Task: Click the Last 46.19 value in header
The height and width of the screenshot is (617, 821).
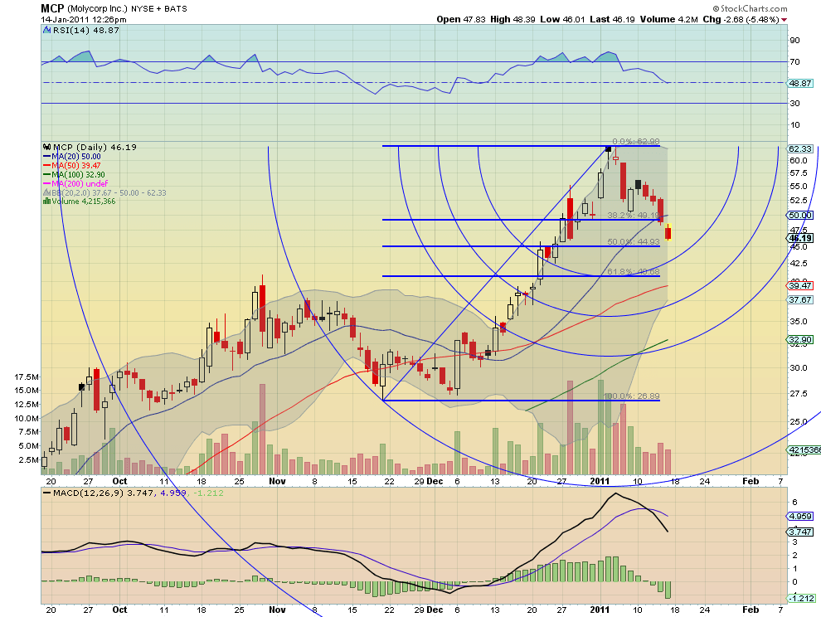Action: point(612,19)
